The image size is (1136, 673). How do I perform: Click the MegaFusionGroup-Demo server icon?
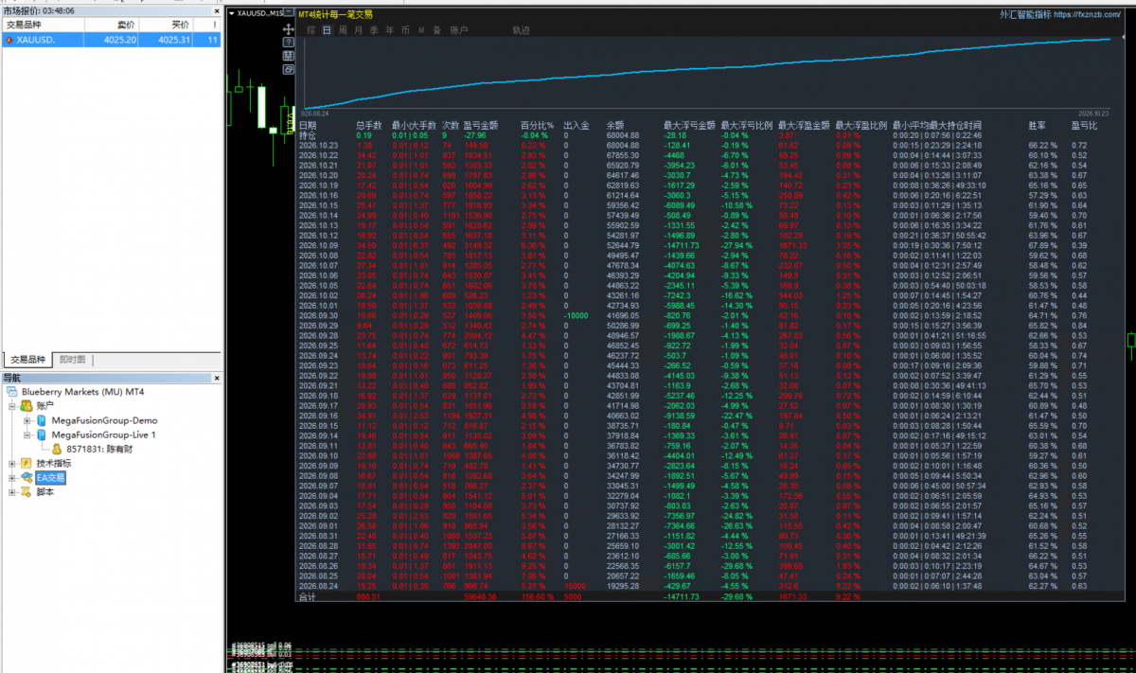tap(42, 420)
